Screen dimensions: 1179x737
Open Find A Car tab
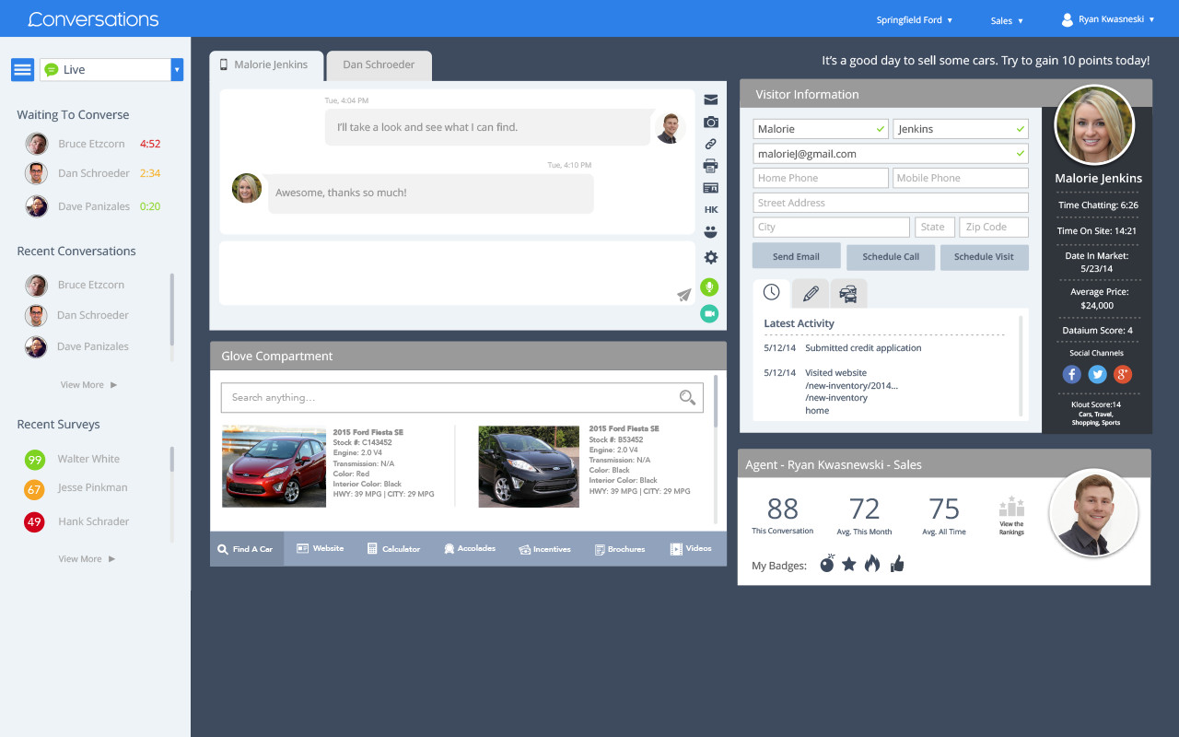tap(247, 549)
